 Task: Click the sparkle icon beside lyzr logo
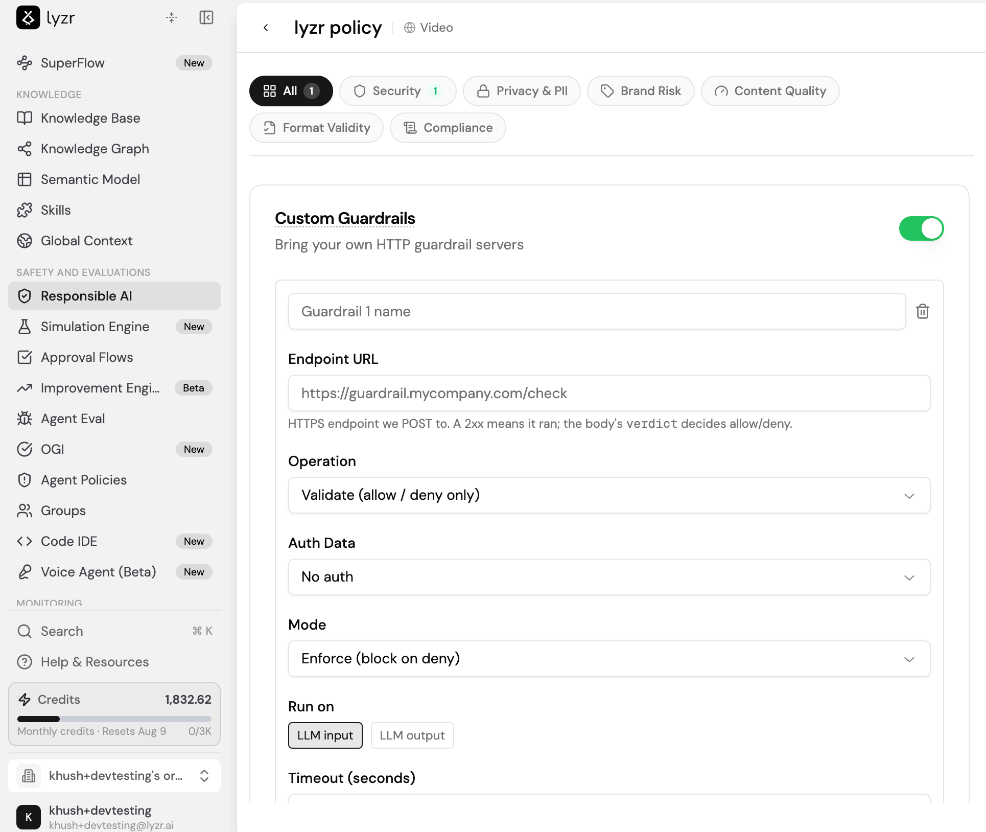[x=172, y=17]
